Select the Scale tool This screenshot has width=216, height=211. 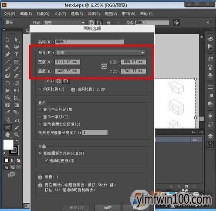(x=16, y=83)
